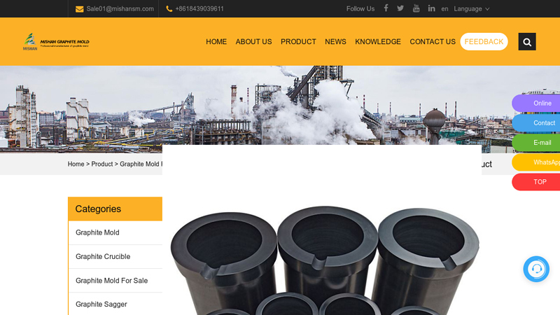Open the PRODUCT menu item
Image resolution: width=560 pixels, height=315 pixels.
tap(298, 42)
